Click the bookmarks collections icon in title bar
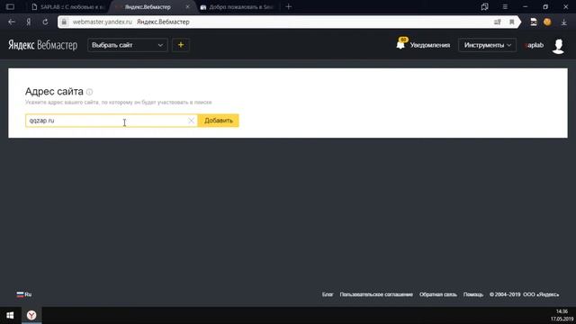This screenshot has height=324, width=576. [484, 6]
